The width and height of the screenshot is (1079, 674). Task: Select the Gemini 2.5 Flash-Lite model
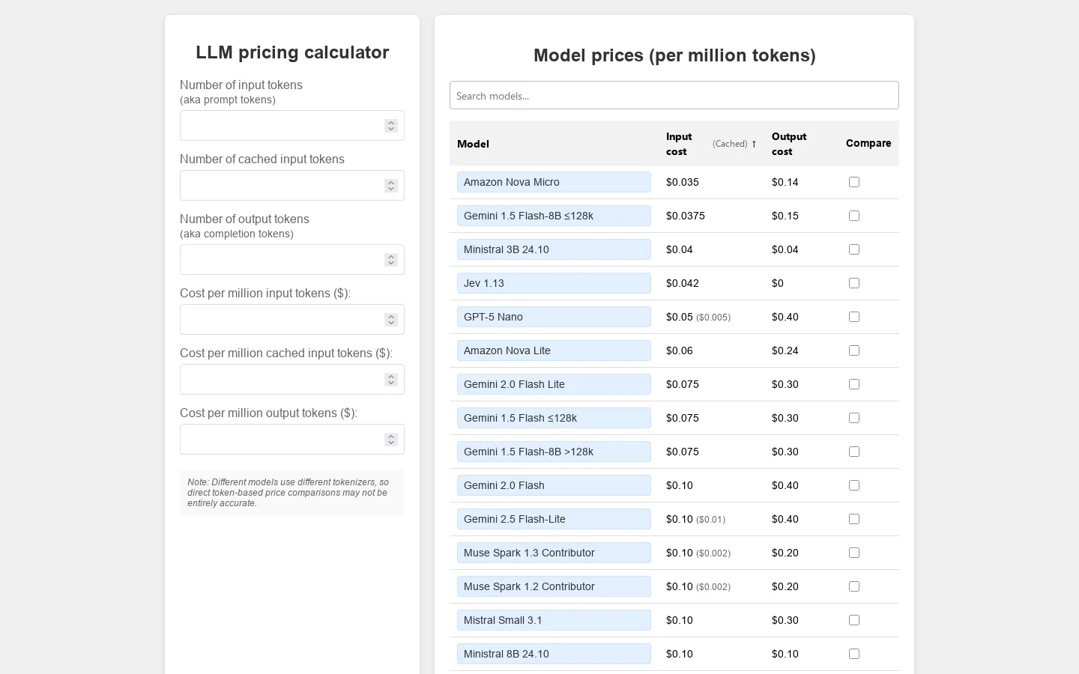click(554, 519)
